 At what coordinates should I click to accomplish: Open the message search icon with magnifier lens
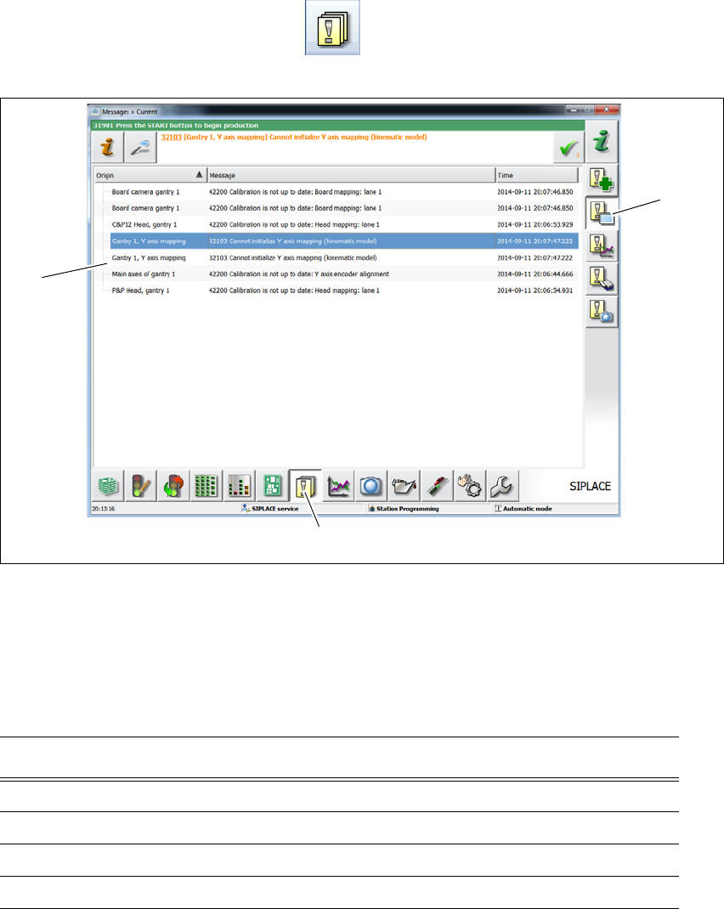[602, 312]
